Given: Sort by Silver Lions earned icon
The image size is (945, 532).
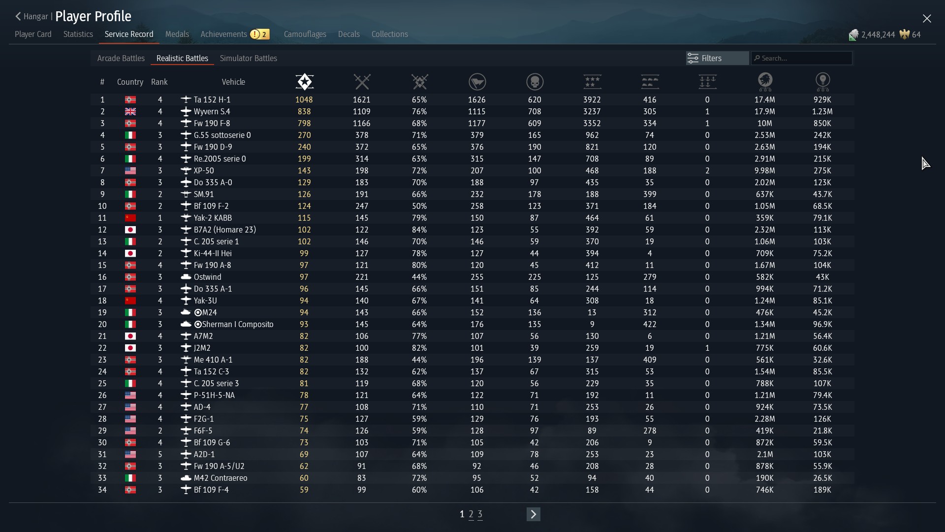Looking at the screenshot, I should point(765,82).
